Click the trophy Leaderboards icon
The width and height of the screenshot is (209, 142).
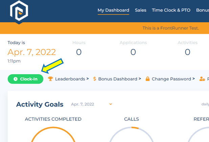50,79
